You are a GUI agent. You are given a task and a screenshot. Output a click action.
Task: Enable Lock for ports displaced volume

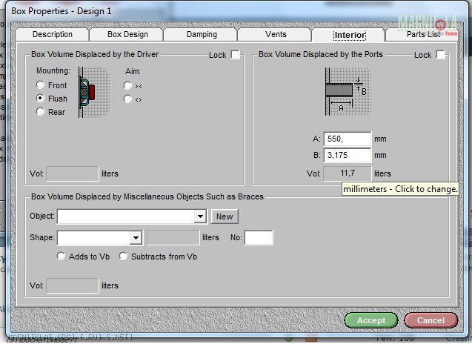[441, 55]
